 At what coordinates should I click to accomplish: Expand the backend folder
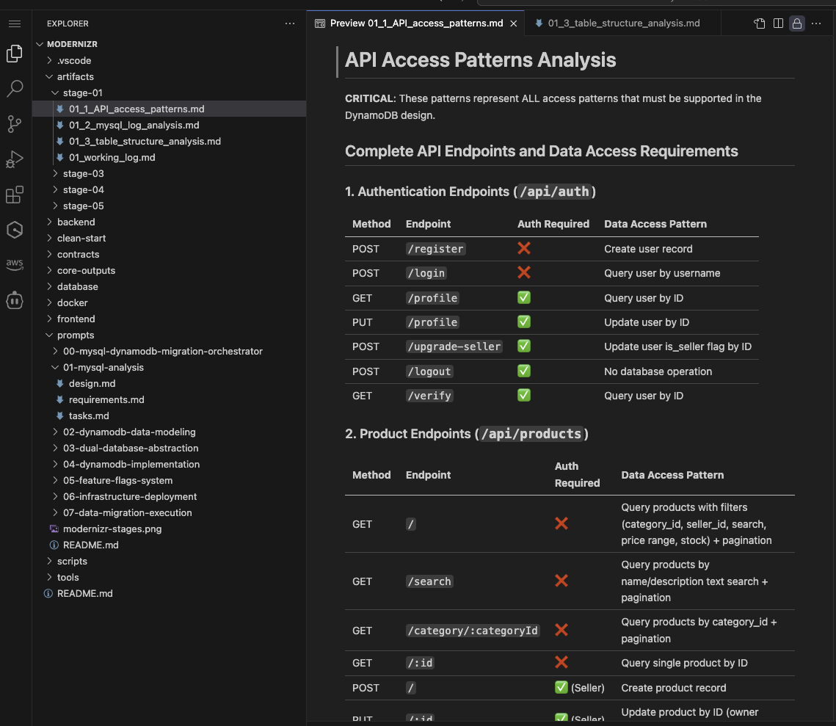[x=76, y=222]
